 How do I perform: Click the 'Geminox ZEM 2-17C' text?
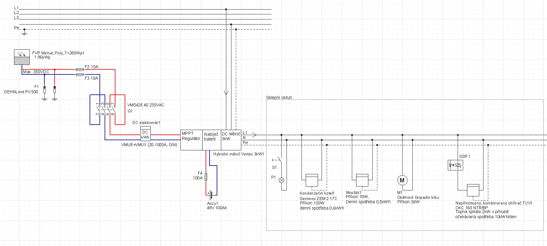pyautogui.click(x=318, y=198)
